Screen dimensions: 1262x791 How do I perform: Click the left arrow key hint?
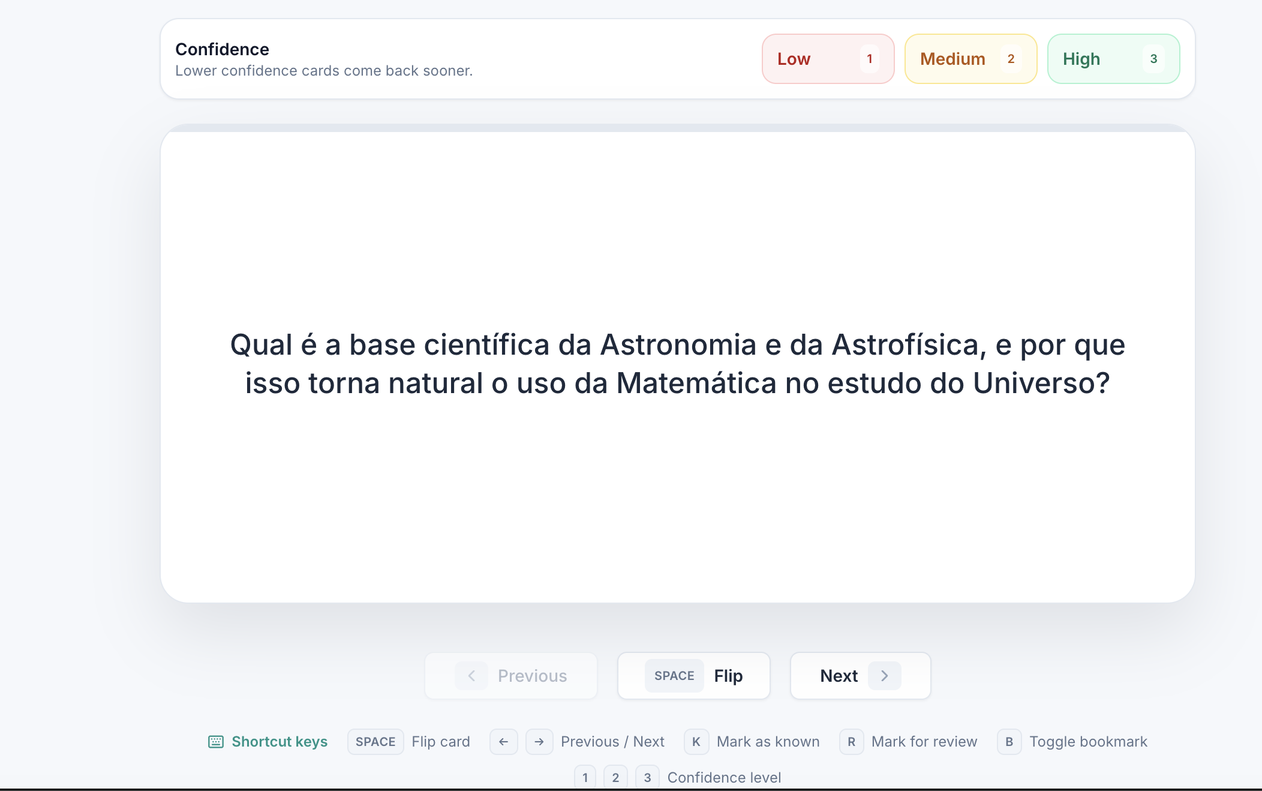(x=504, y=742)
